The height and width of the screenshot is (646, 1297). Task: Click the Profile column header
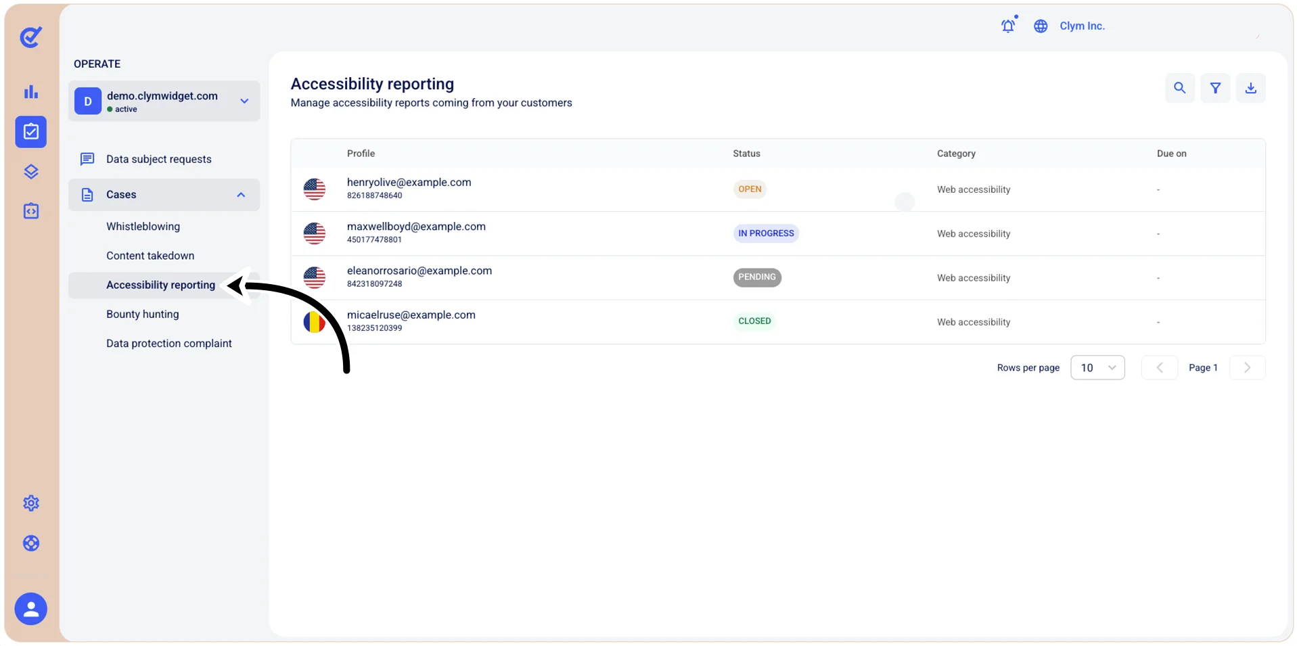[361, 154]
